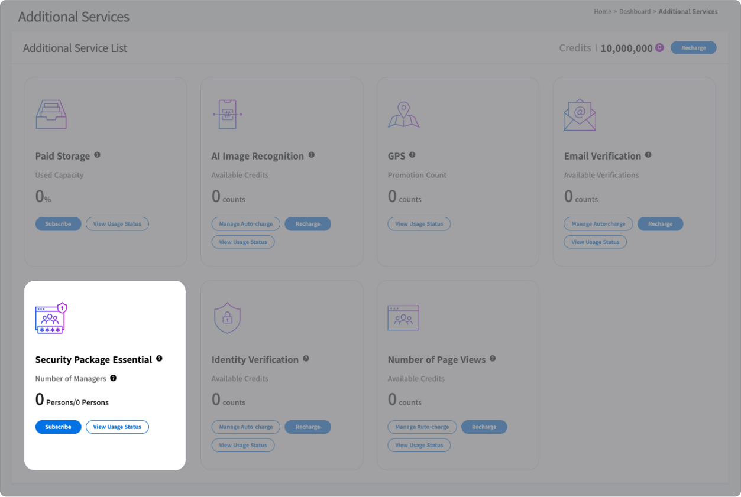Screen dimensions: 741x497
Task: Click the Security Package Essential icon
Action: click(x=51, y=319)
